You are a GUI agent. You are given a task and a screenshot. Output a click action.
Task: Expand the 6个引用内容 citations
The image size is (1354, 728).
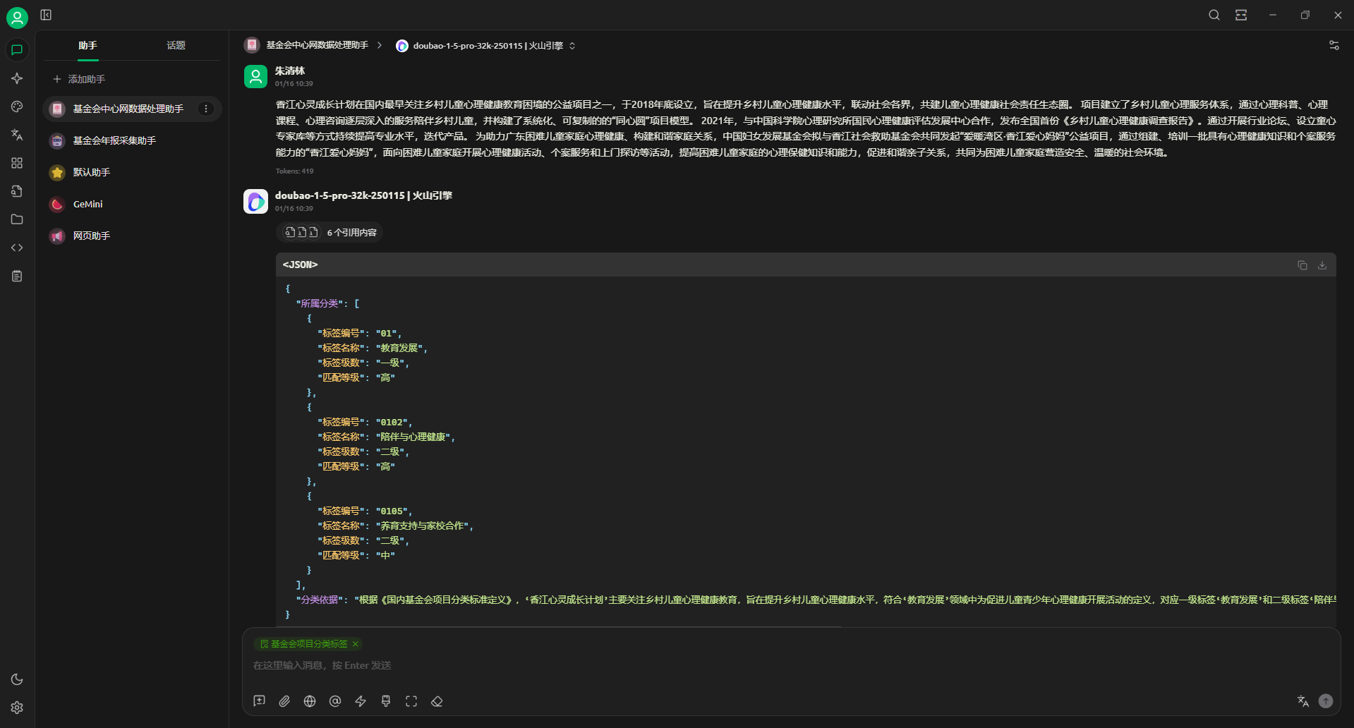point(330,232)
